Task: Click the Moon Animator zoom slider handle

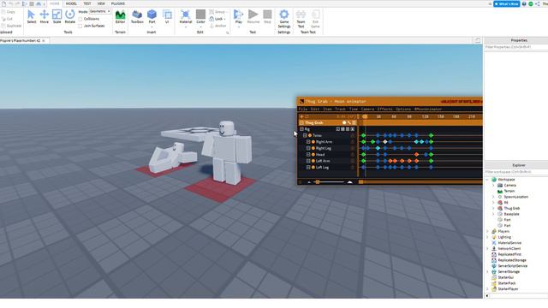Action: pos(318,182)
